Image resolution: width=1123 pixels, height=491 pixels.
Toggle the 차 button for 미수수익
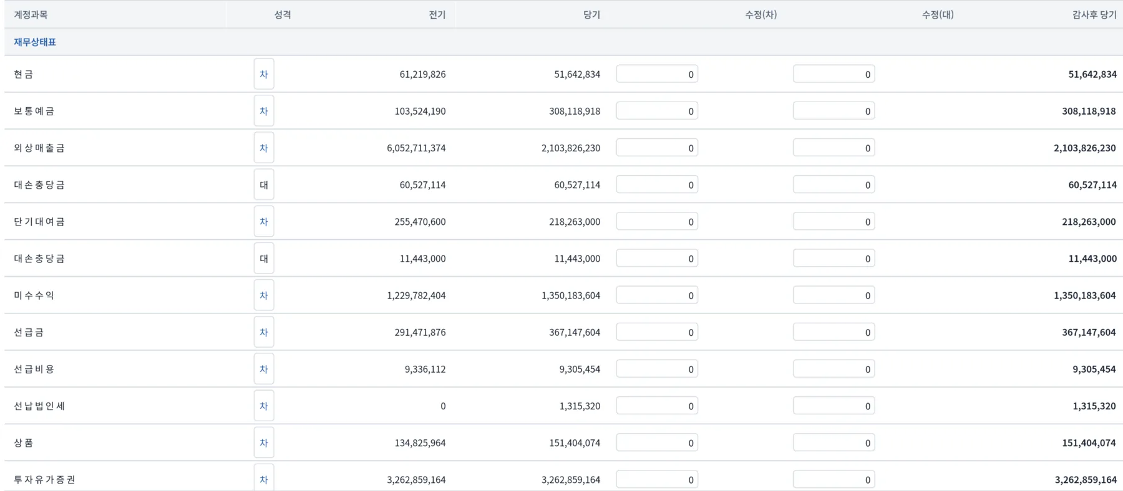[x=264, y=295]
